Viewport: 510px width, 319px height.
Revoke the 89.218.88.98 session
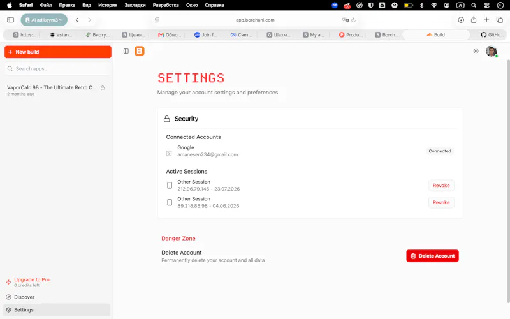click(441, 202)
